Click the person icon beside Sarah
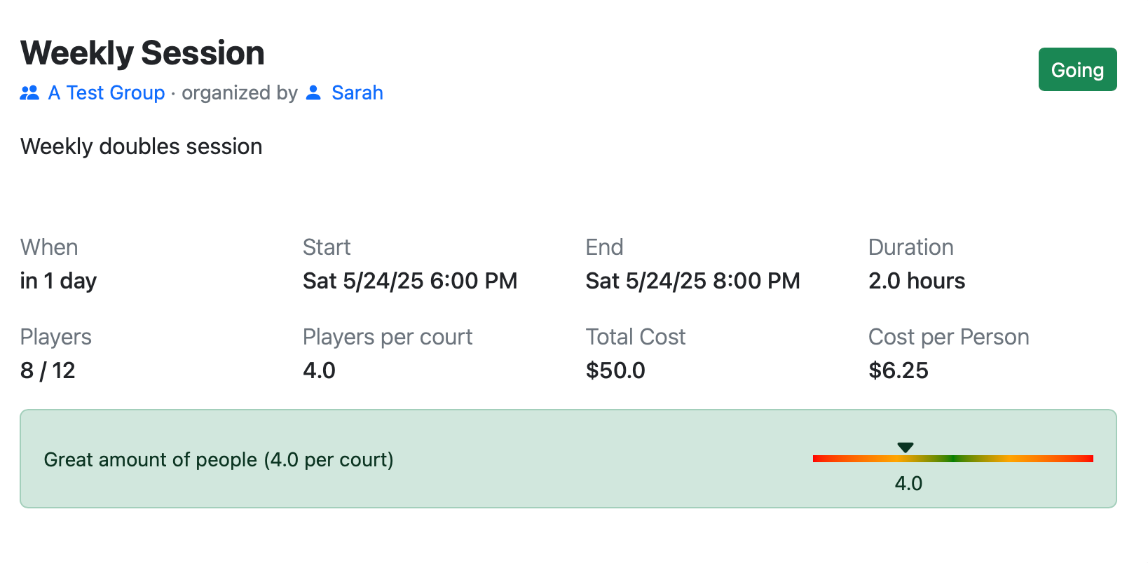 click(314, 92)
